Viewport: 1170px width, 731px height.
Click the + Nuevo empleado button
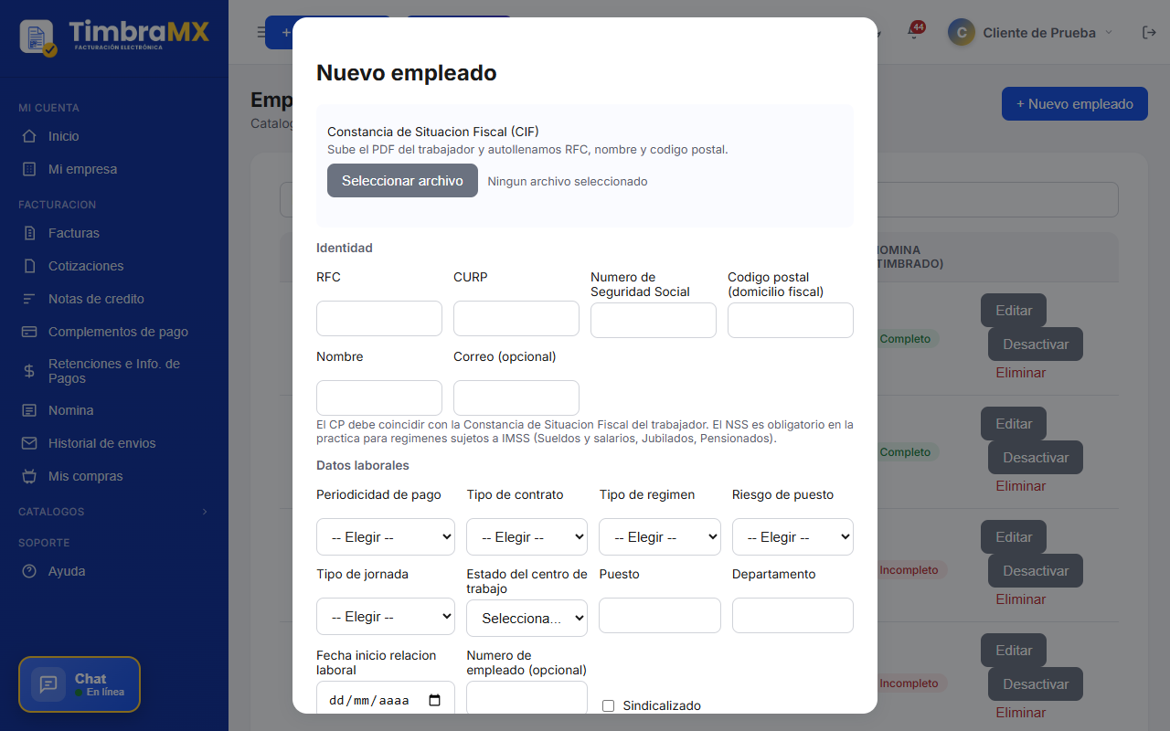point(1075,104)
